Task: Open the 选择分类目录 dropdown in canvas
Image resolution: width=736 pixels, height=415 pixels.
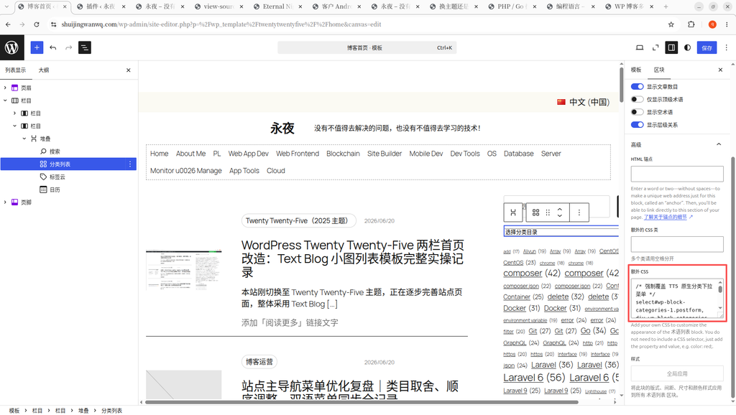Action: point(561,232)
